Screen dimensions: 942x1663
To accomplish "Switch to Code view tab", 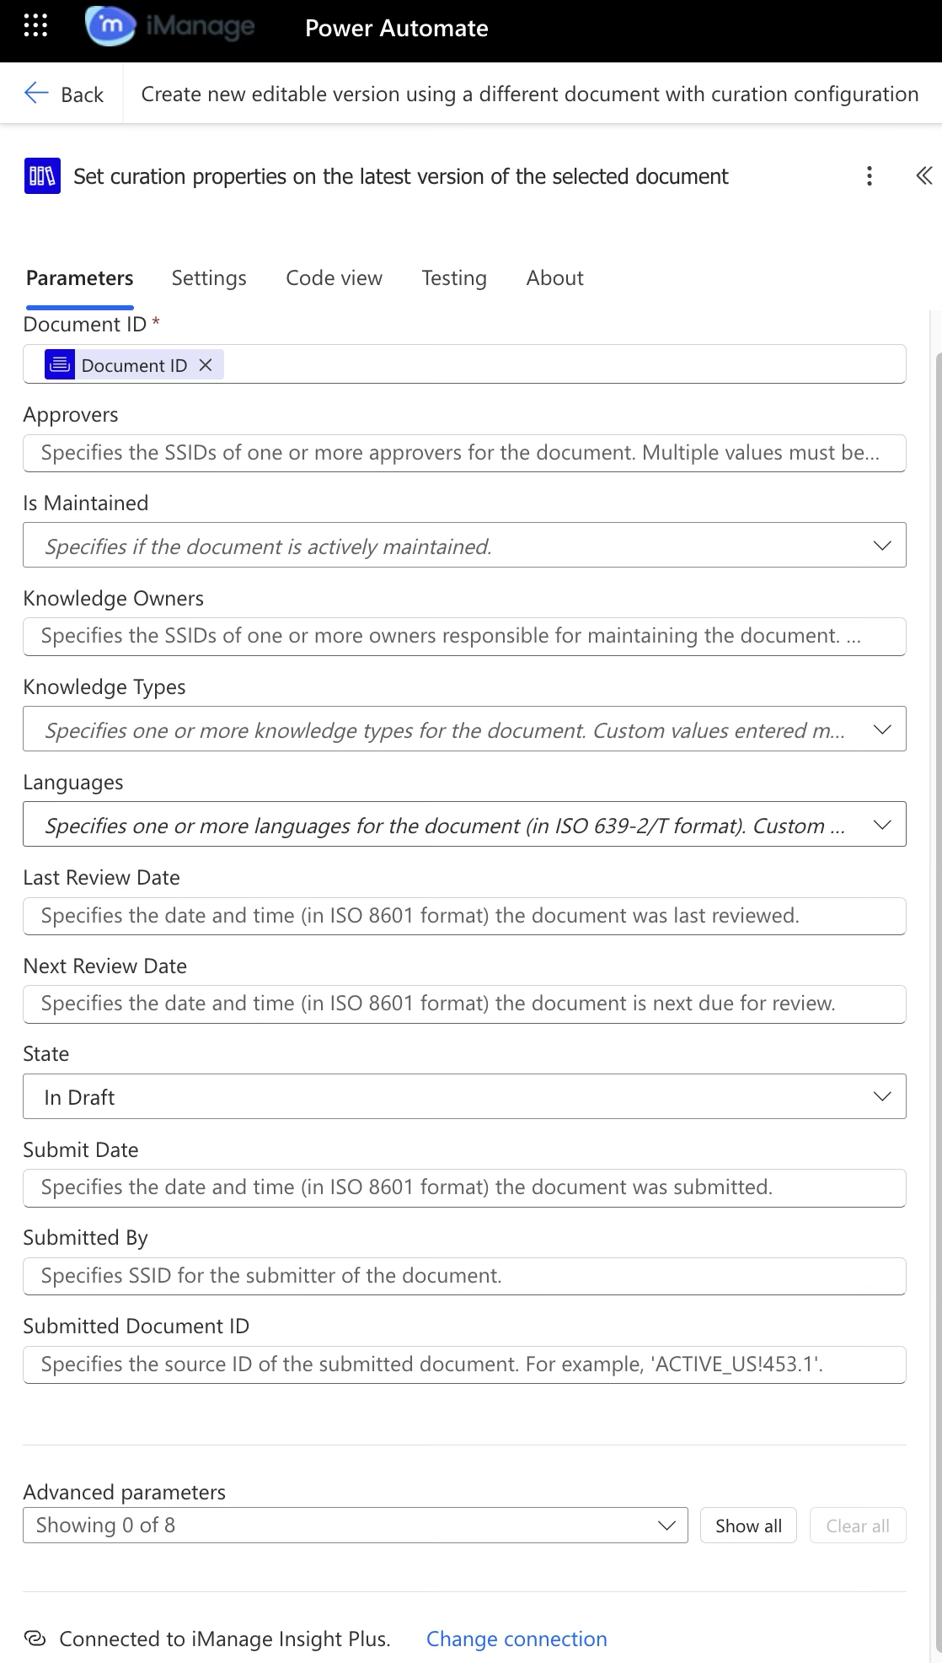I will click(334, 278).
